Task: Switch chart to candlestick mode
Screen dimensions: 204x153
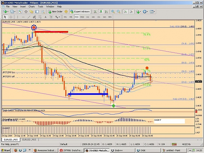Action: point(101,11)
